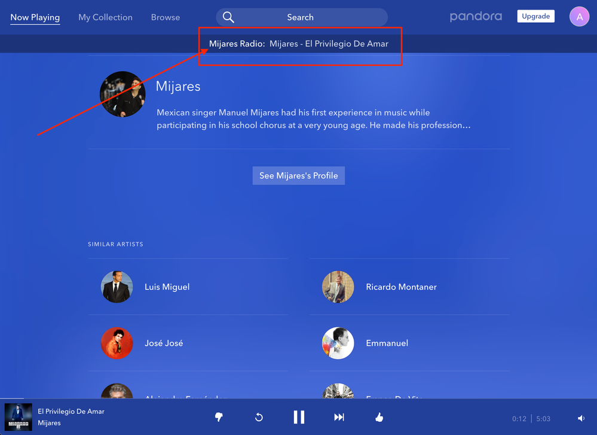This screenshot has height=435, width=597.
Task: Open Ricardo Montaner artist entry
Action: tap(401, 287)
